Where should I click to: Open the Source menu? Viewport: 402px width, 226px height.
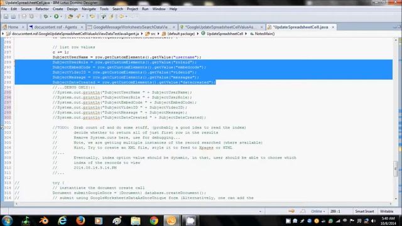coord(26,9)
